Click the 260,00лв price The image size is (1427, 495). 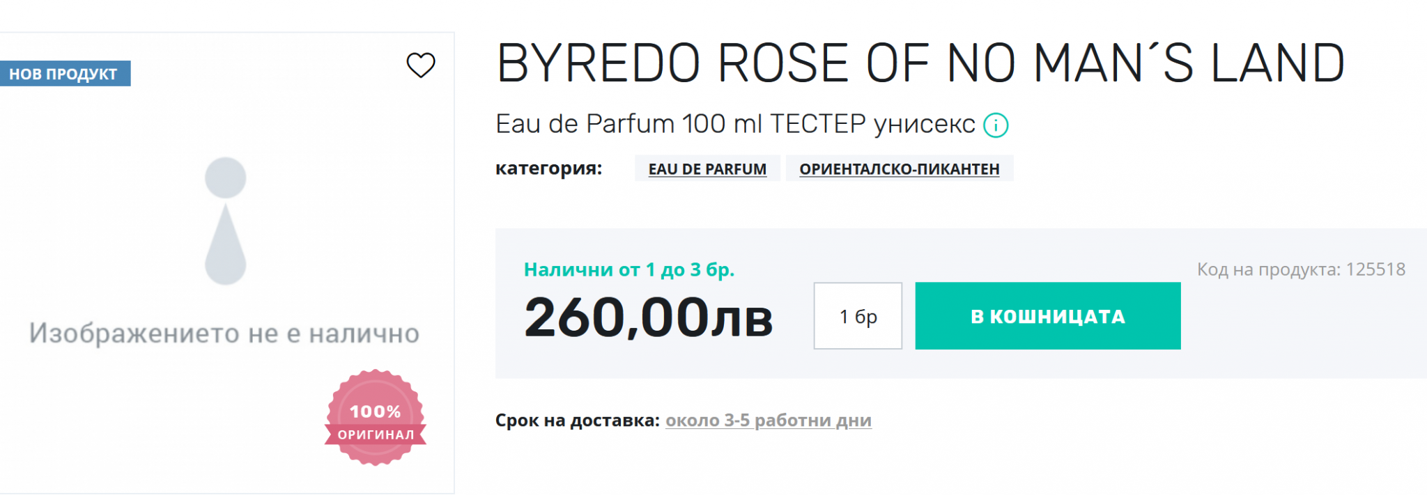click(x=648, y=317)
